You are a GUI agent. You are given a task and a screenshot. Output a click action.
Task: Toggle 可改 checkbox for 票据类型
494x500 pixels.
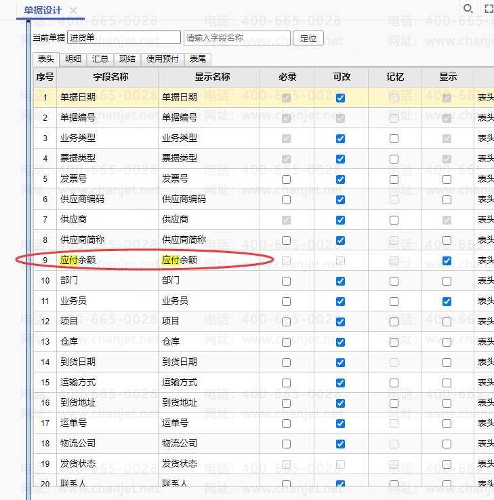click(340, 159)
